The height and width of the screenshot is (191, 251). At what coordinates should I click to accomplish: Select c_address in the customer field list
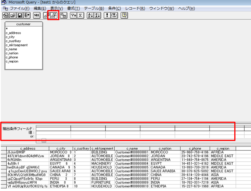pos(13,33)
